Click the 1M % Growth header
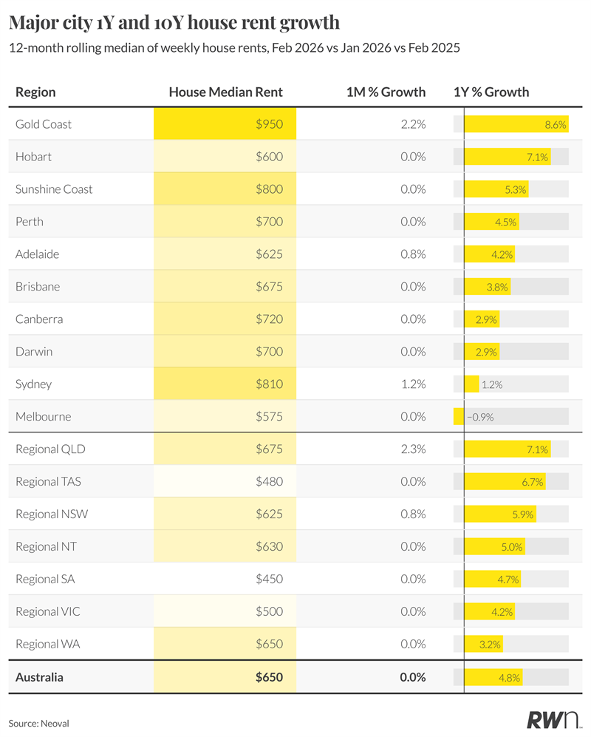 tap(386, 92)
